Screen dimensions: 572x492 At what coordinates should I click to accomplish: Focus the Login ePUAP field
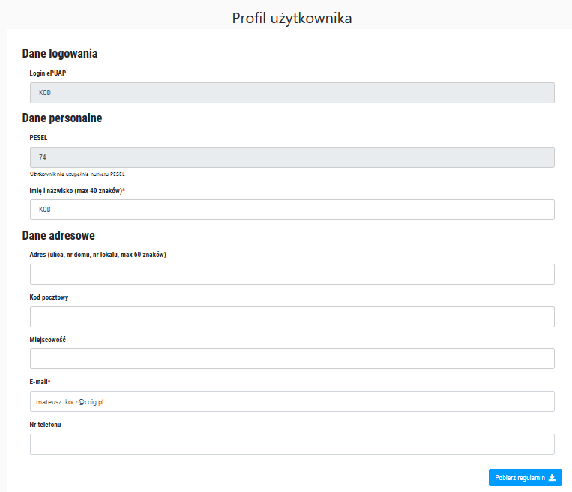[x=292, y=93]
